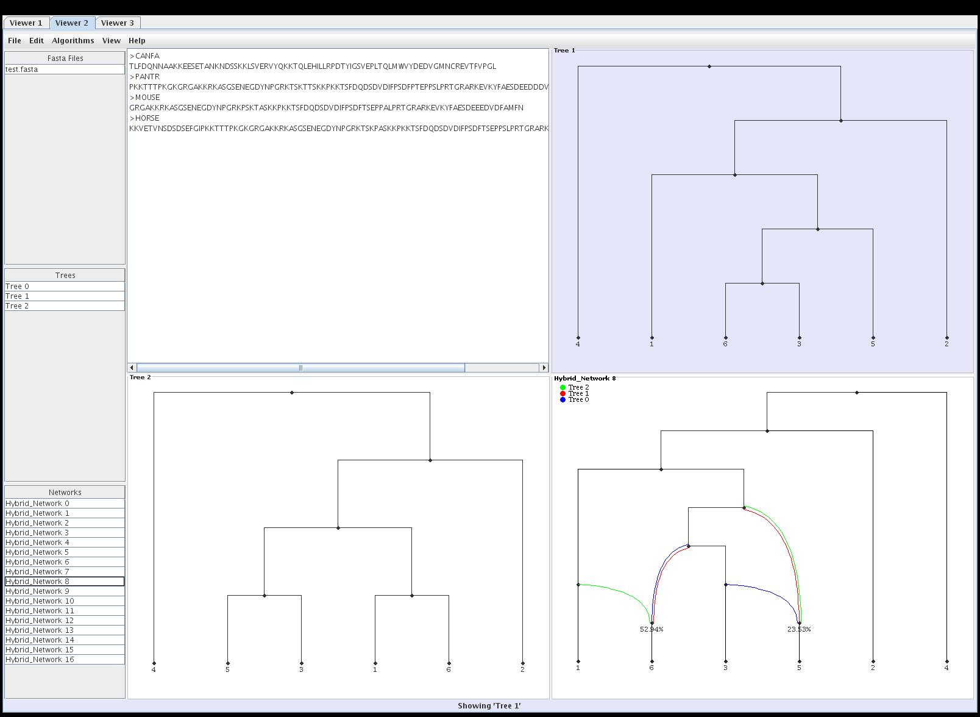Select Hybrid_Network 3 in Networks list
Viewport: 980px width, 717px height.
[65, 533]
